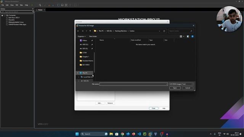The image size is (244, 137).
Task: Click This PC in address breadcrumb
Action: (101, 31)
